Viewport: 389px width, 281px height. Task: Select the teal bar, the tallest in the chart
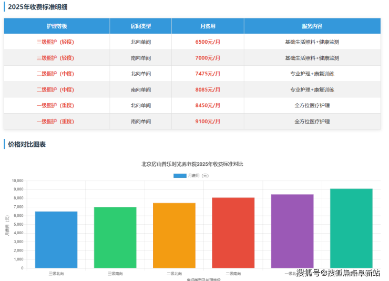coord(351,228)
